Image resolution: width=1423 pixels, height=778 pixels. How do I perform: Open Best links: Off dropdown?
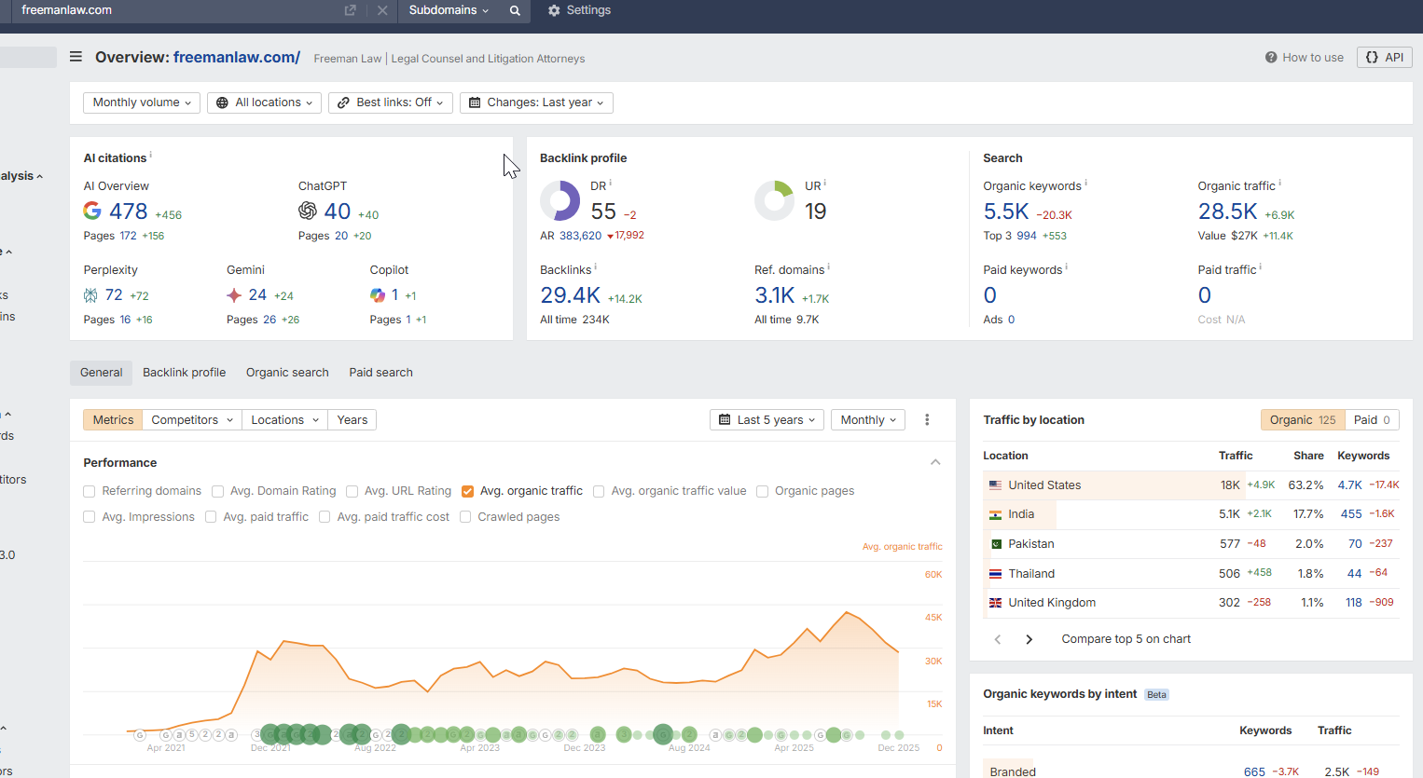point(391,102)
